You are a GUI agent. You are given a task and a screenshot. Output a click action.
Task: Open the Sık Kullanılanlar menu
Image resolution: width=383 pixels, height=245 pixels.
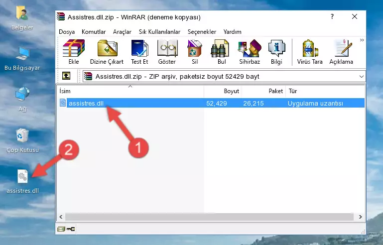[x=159, y=32]
